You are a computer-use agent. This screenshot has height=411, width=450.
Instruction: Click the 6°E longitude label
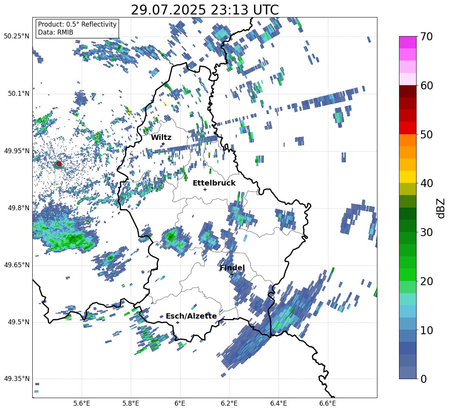(180, 403)
